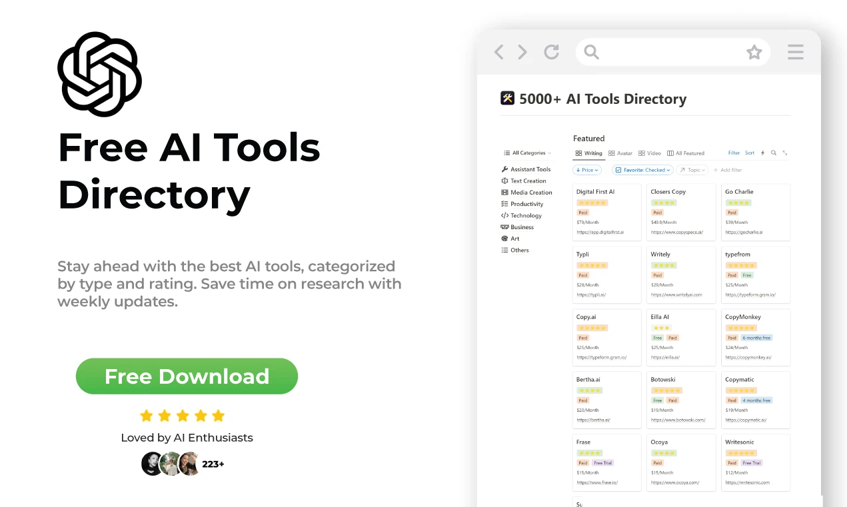This screenshot has height=507, width=847.
Task: Click the Free Trial tag on Frase card
Action: point(602,463)
